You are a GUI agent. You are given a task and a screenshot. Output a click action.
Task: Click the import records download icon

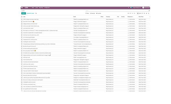pyautogui.click(x=36, y=13)
